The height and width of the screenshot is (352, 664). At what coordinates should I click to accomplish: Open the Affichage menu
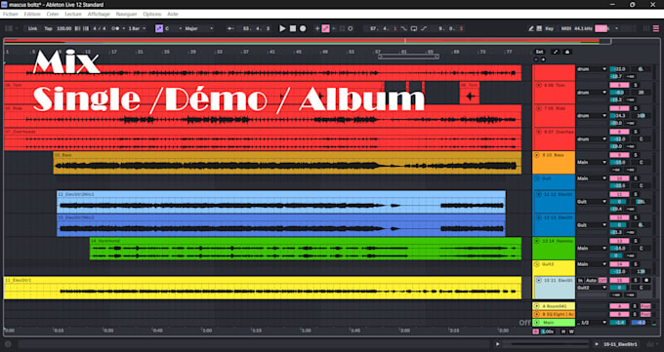(x=99, y=14)
